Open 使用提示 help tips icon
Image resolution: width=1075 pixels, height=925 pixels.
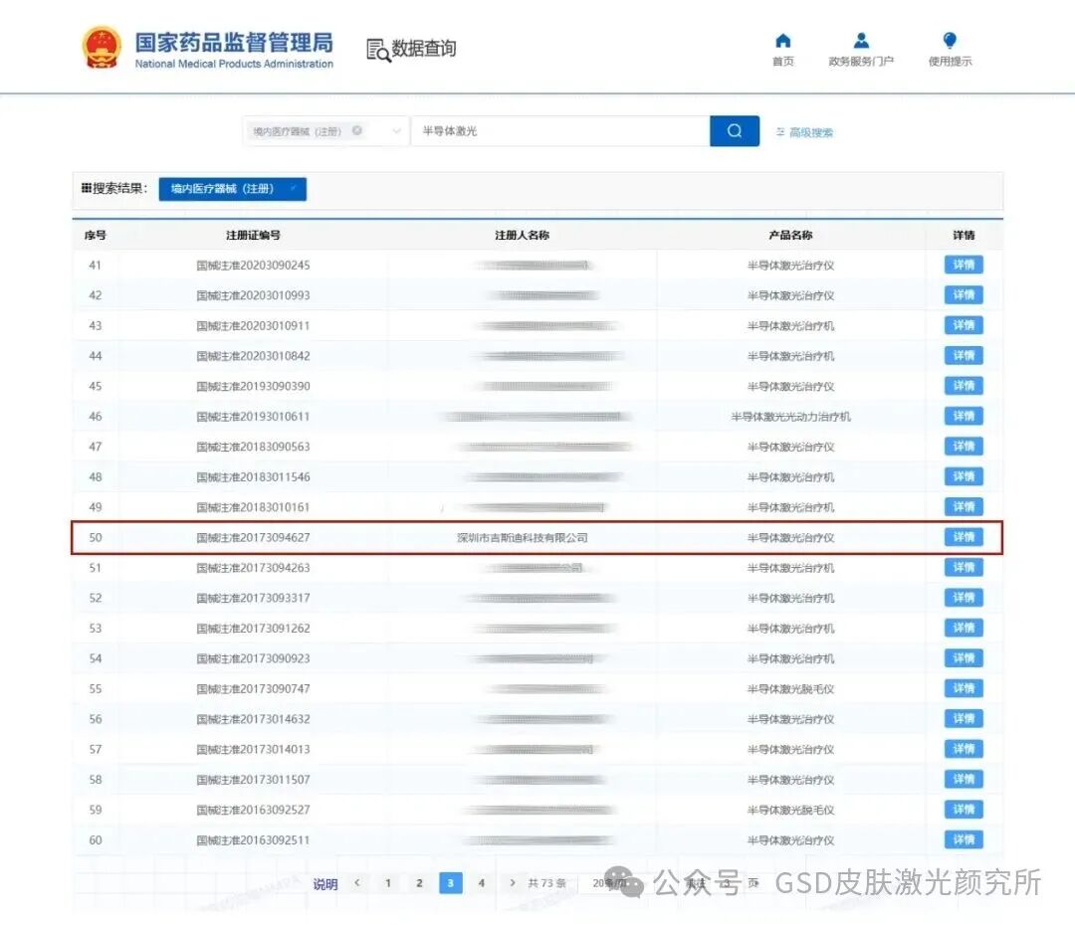[949, 41]
